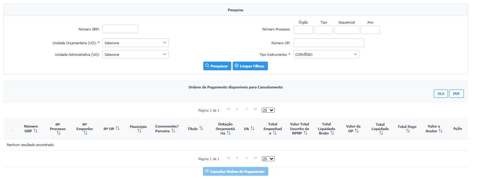Sort by Valor a Anular arrows
Viewport: 477px width, 179px height.
click(x=440, y=131)
